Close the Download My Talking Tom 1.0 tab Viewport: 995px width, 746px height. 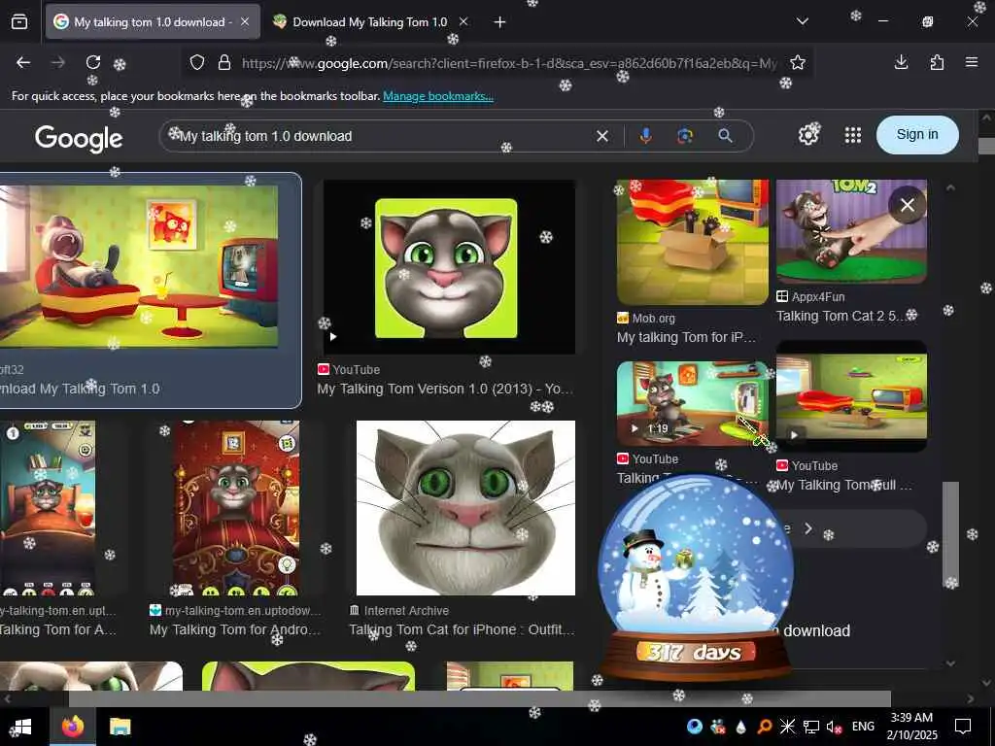[463, 21]
